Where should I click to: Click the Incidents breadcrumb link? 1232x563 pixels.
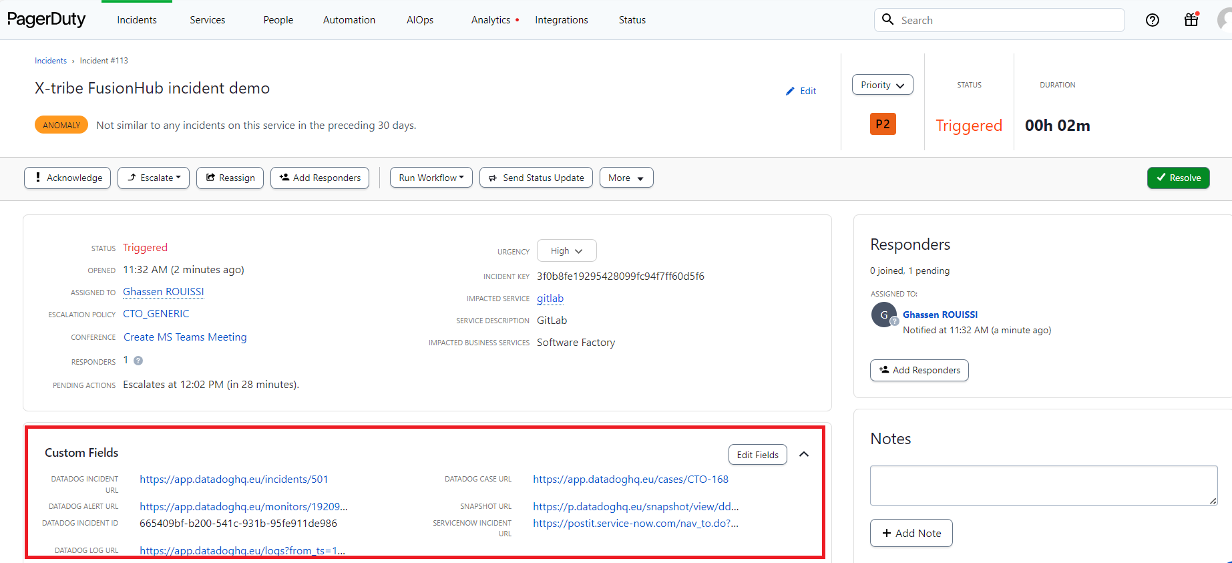coord(51,61)
